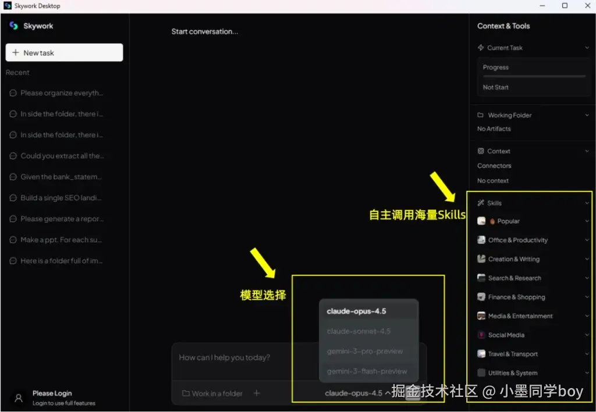
Task: Expand the Finance & Shopping chevron
Action: point(587,297)
